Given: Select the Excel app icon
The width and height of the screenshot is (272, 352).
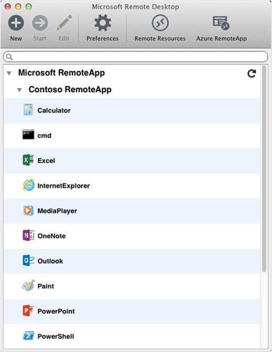Looking at the screenshot, I should pyautogui.click(x=28, y=160).
